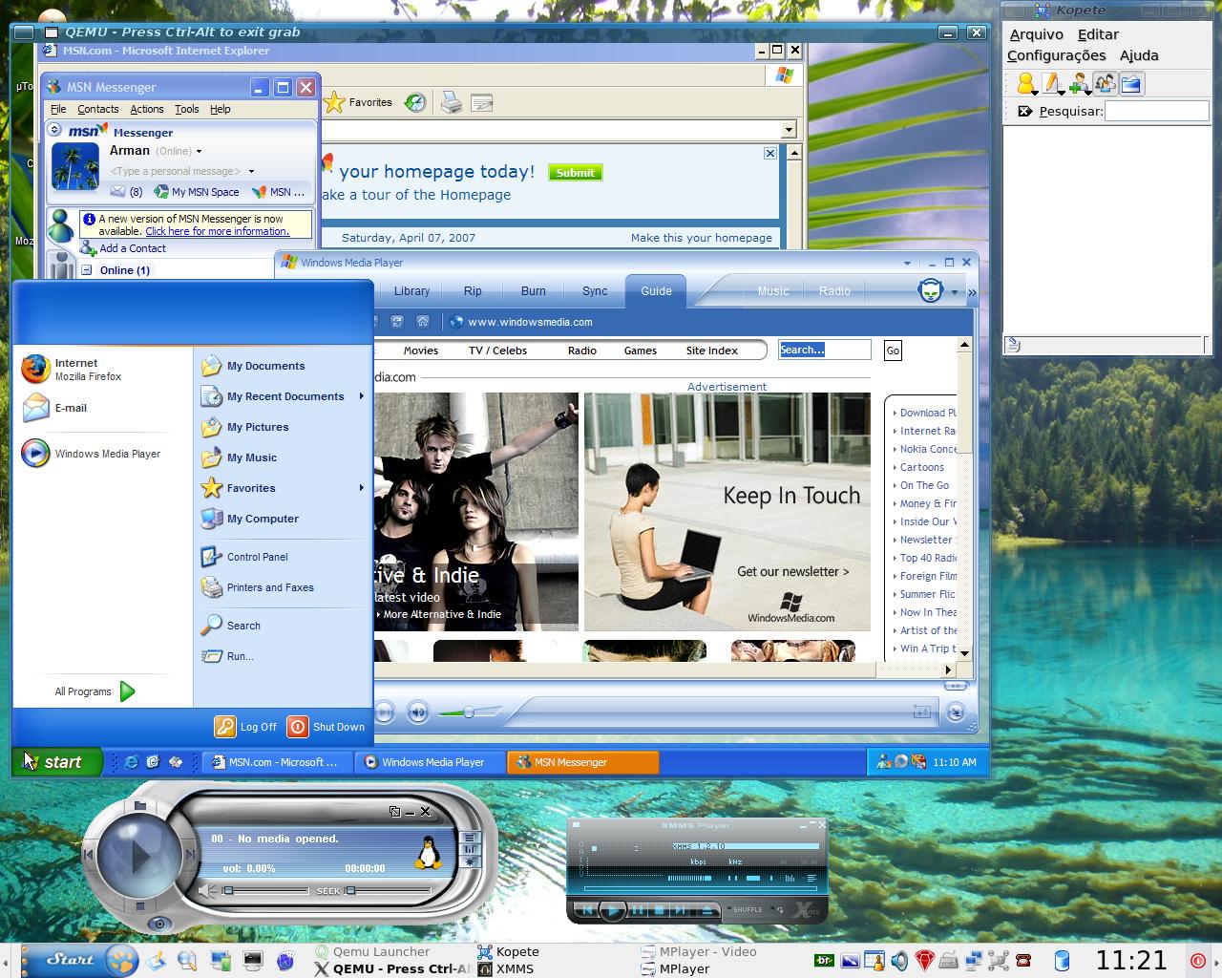Screen dimensions: 1222x978
Task: Click the KDE panel volume speaker icon
Action: coord(899,960)
